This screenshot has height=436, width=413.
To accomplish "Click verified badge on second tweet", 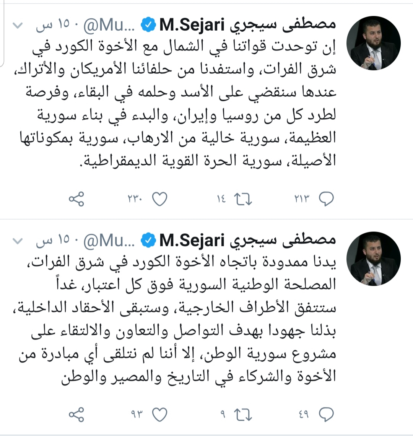I will (x=148, y=241).
